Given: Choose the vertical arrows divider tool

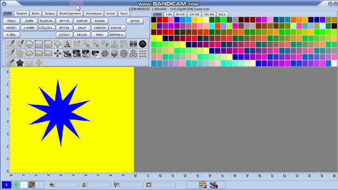Looking at the screenshot, I should pyautogui.click(x=39, y=63).
